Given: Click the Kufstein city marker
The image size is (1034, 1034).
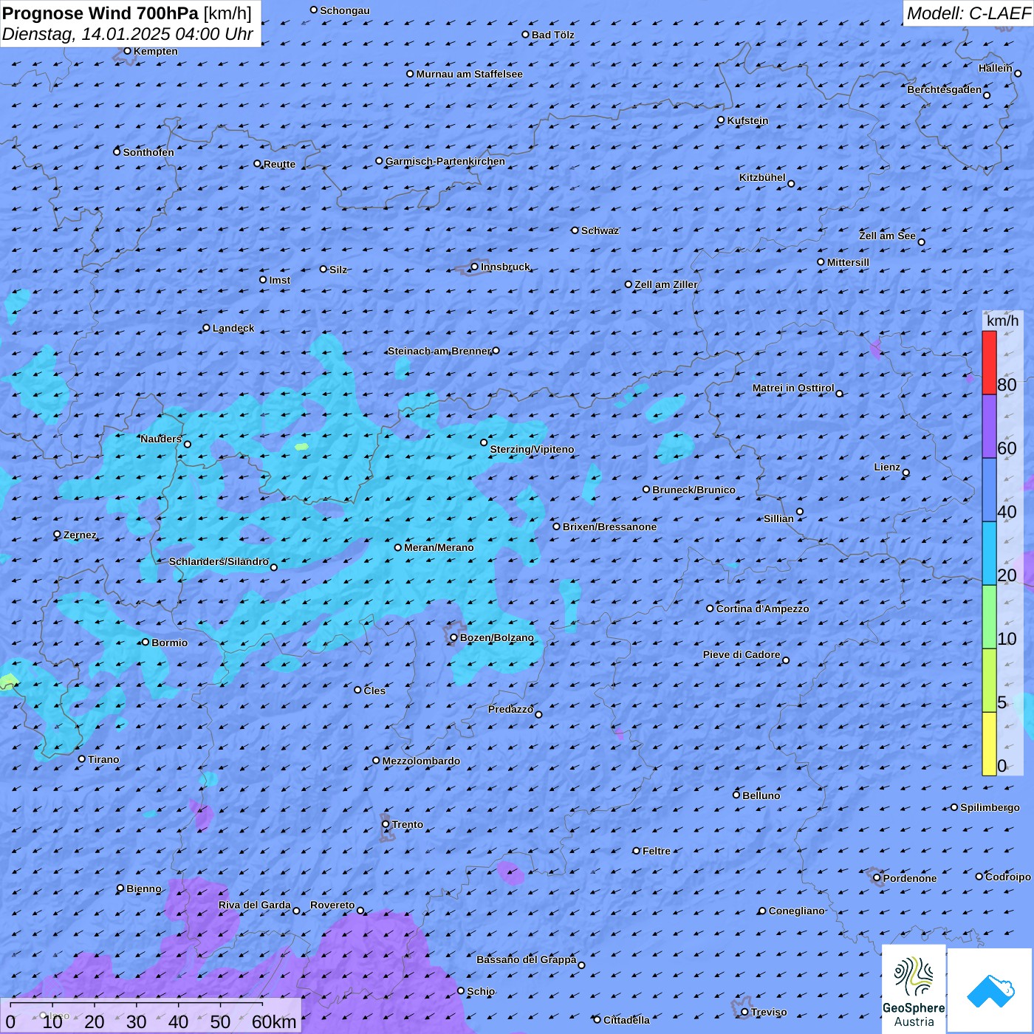Looking at the screenshot, I should coord(721,120).
